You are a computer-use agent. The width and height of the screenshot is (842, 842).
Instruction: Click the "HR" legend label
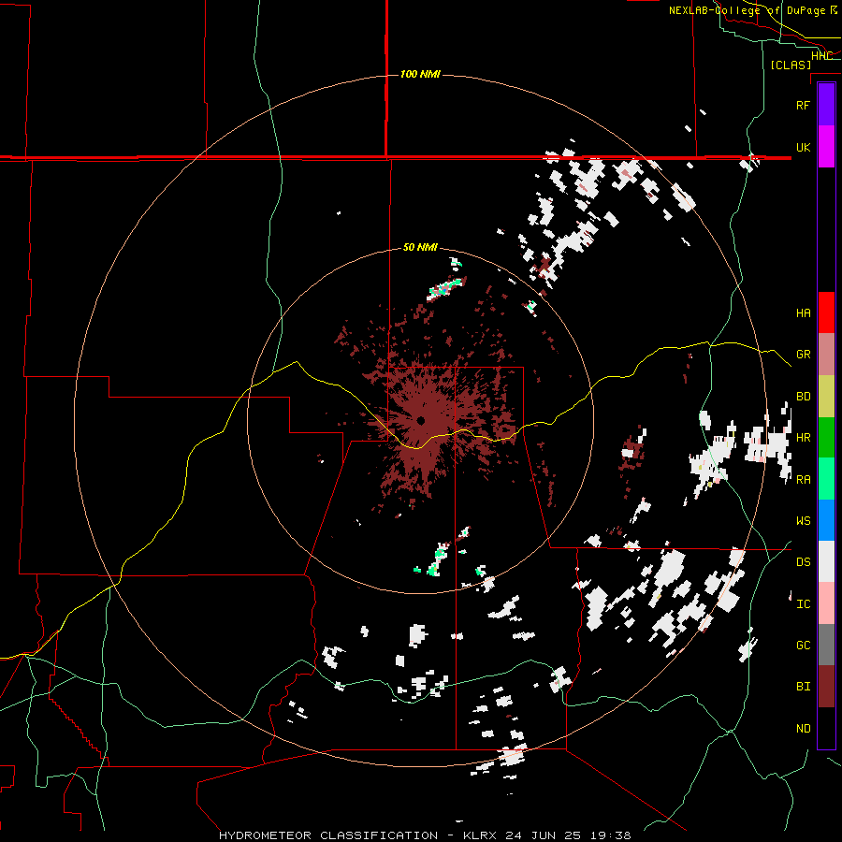click(x=804, y=438)
